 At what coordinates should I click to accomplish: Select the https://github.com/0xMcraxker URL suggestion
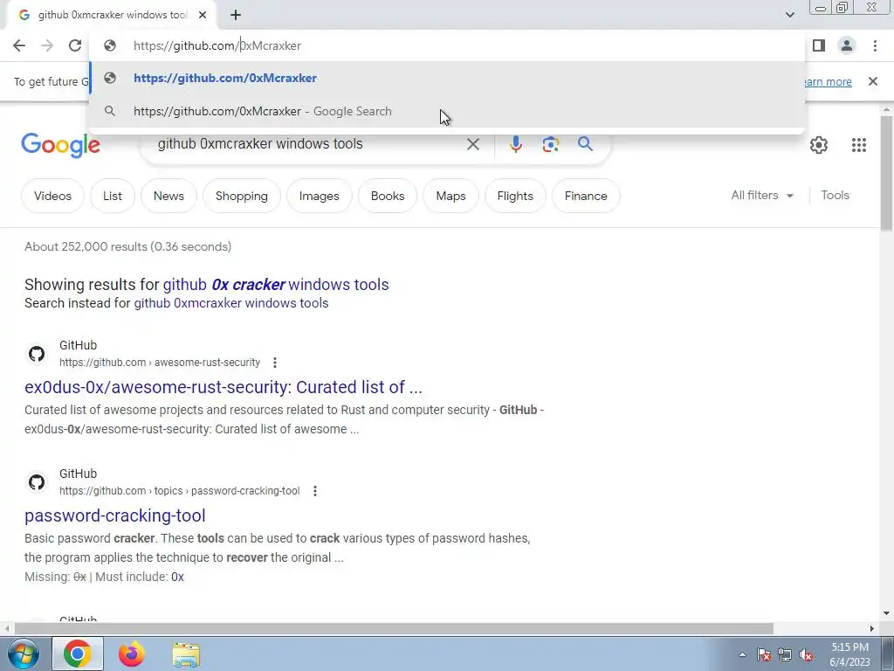coord(447,78)
